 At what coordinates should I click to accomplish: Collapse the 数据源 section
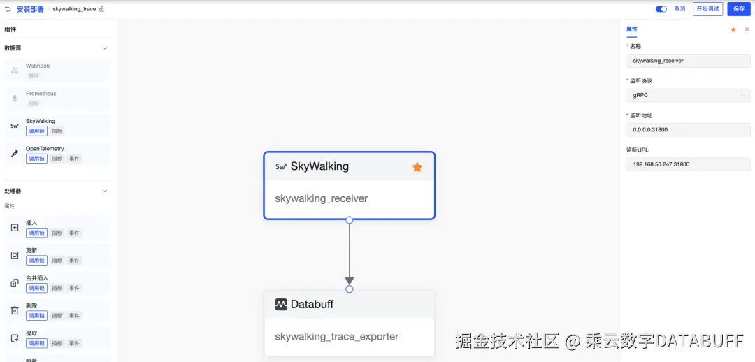(105, 48)
